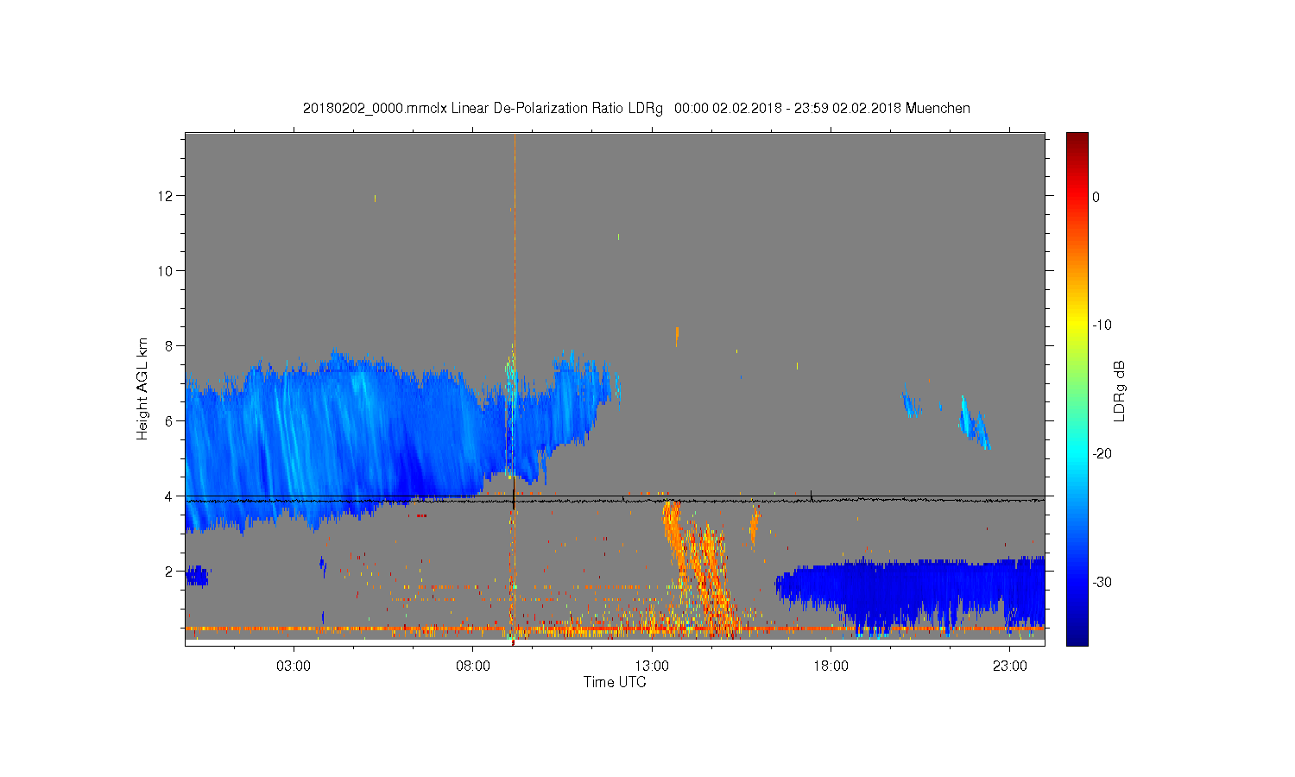The image size is (1295, 777).
Task: Click the height tick label 8
Action: 169,346
